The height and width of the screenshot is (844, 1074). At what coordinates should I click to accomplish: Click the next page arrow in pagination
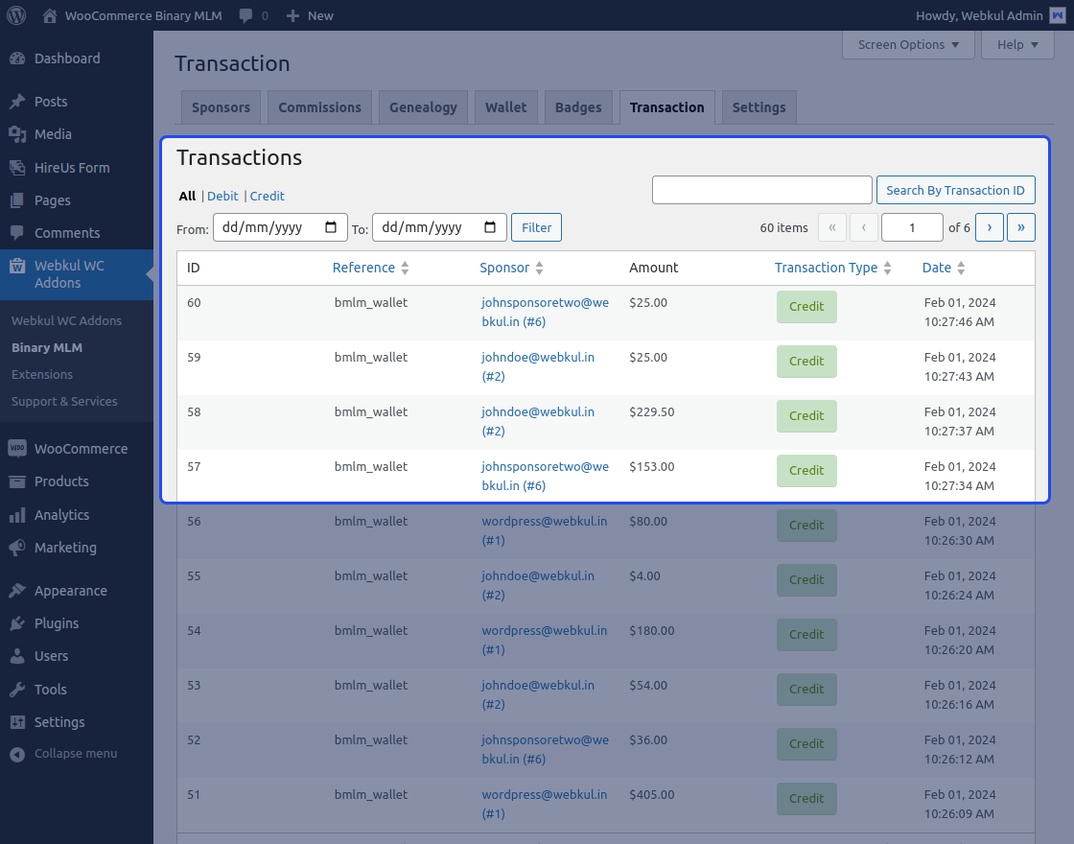point(989,227)
